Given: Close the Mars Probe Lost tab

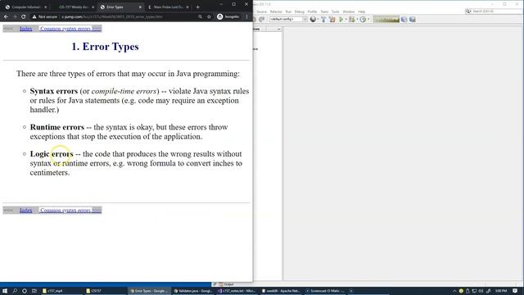Looking at the screenshot, I should point(187,7).
